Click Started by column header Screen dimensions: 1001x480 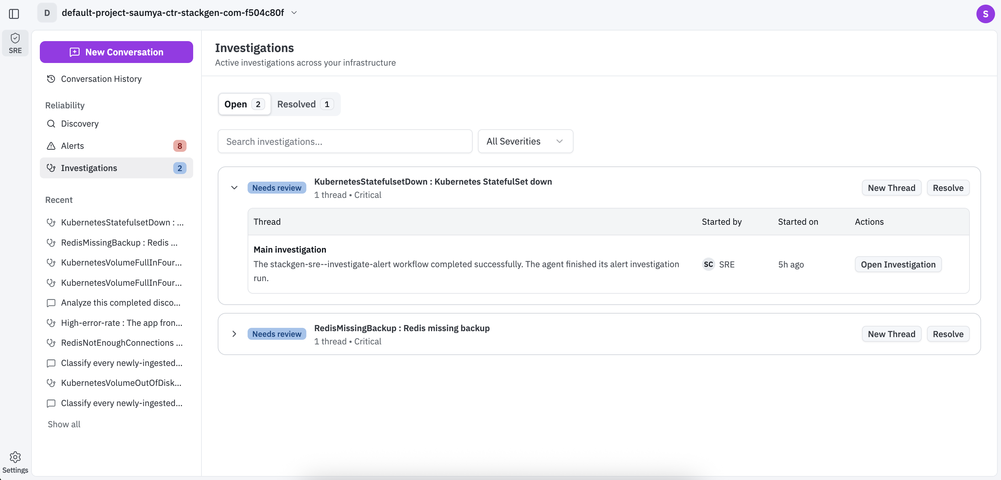coord(722,221)
